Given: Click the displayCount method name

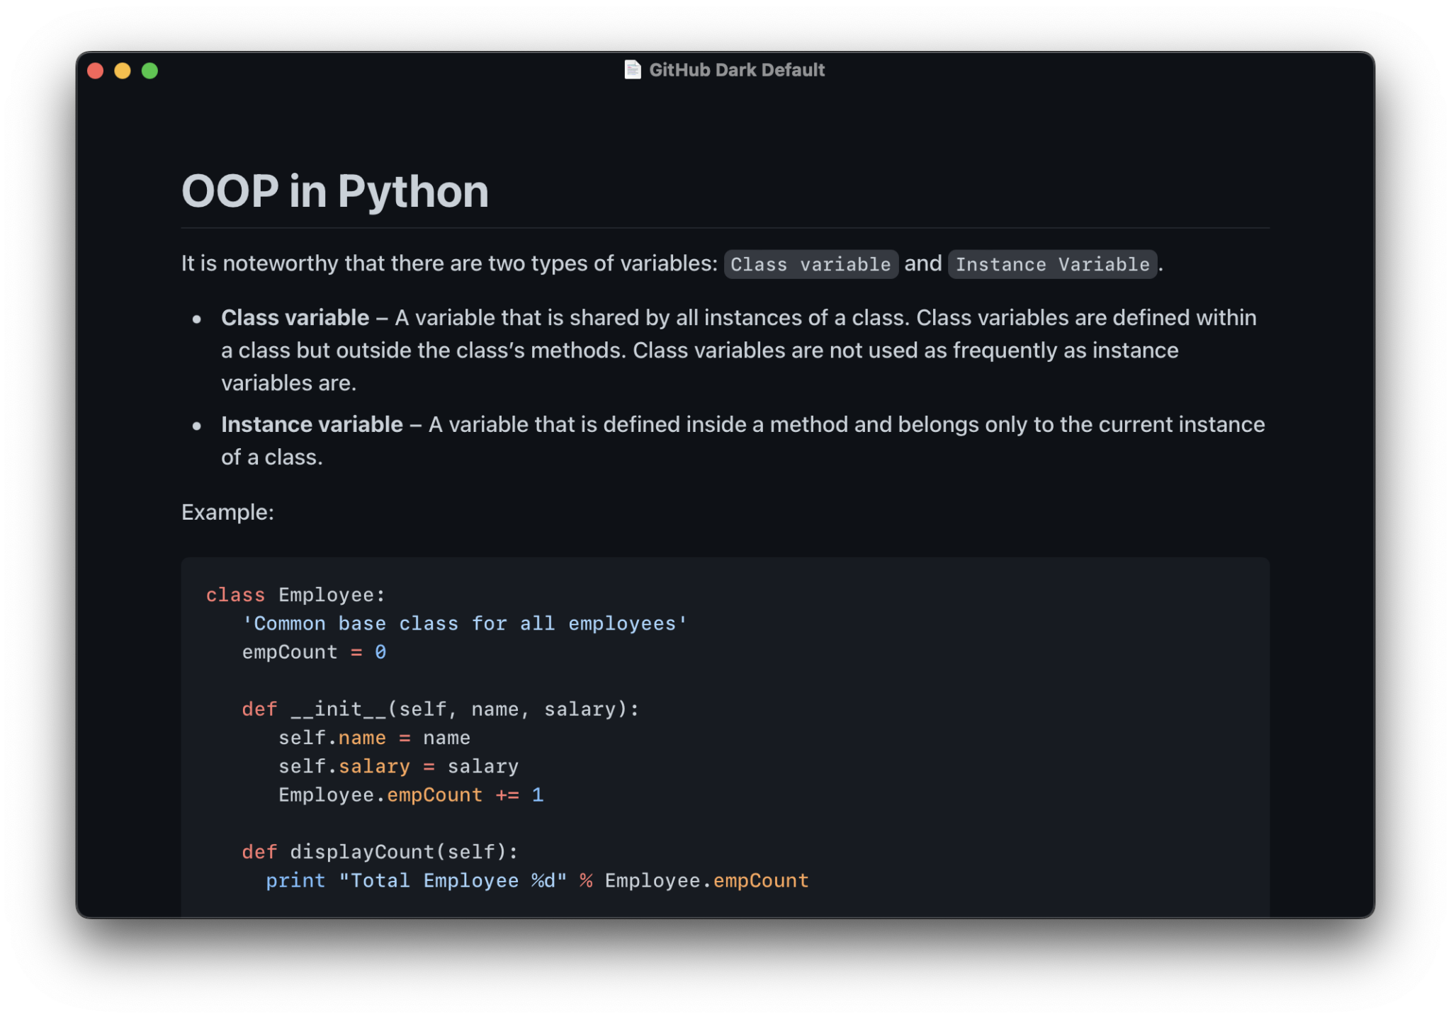Looking at the screenshot, I should click(x=361, y=852).
